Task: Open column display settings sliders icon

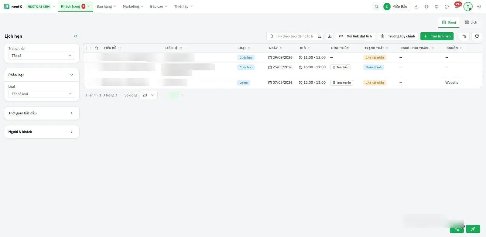Action: click(464, 36)
